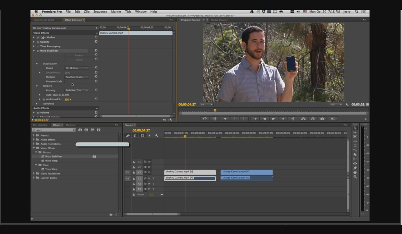
Task: Reset the Motion effect parameters
Action: point(96,37)
